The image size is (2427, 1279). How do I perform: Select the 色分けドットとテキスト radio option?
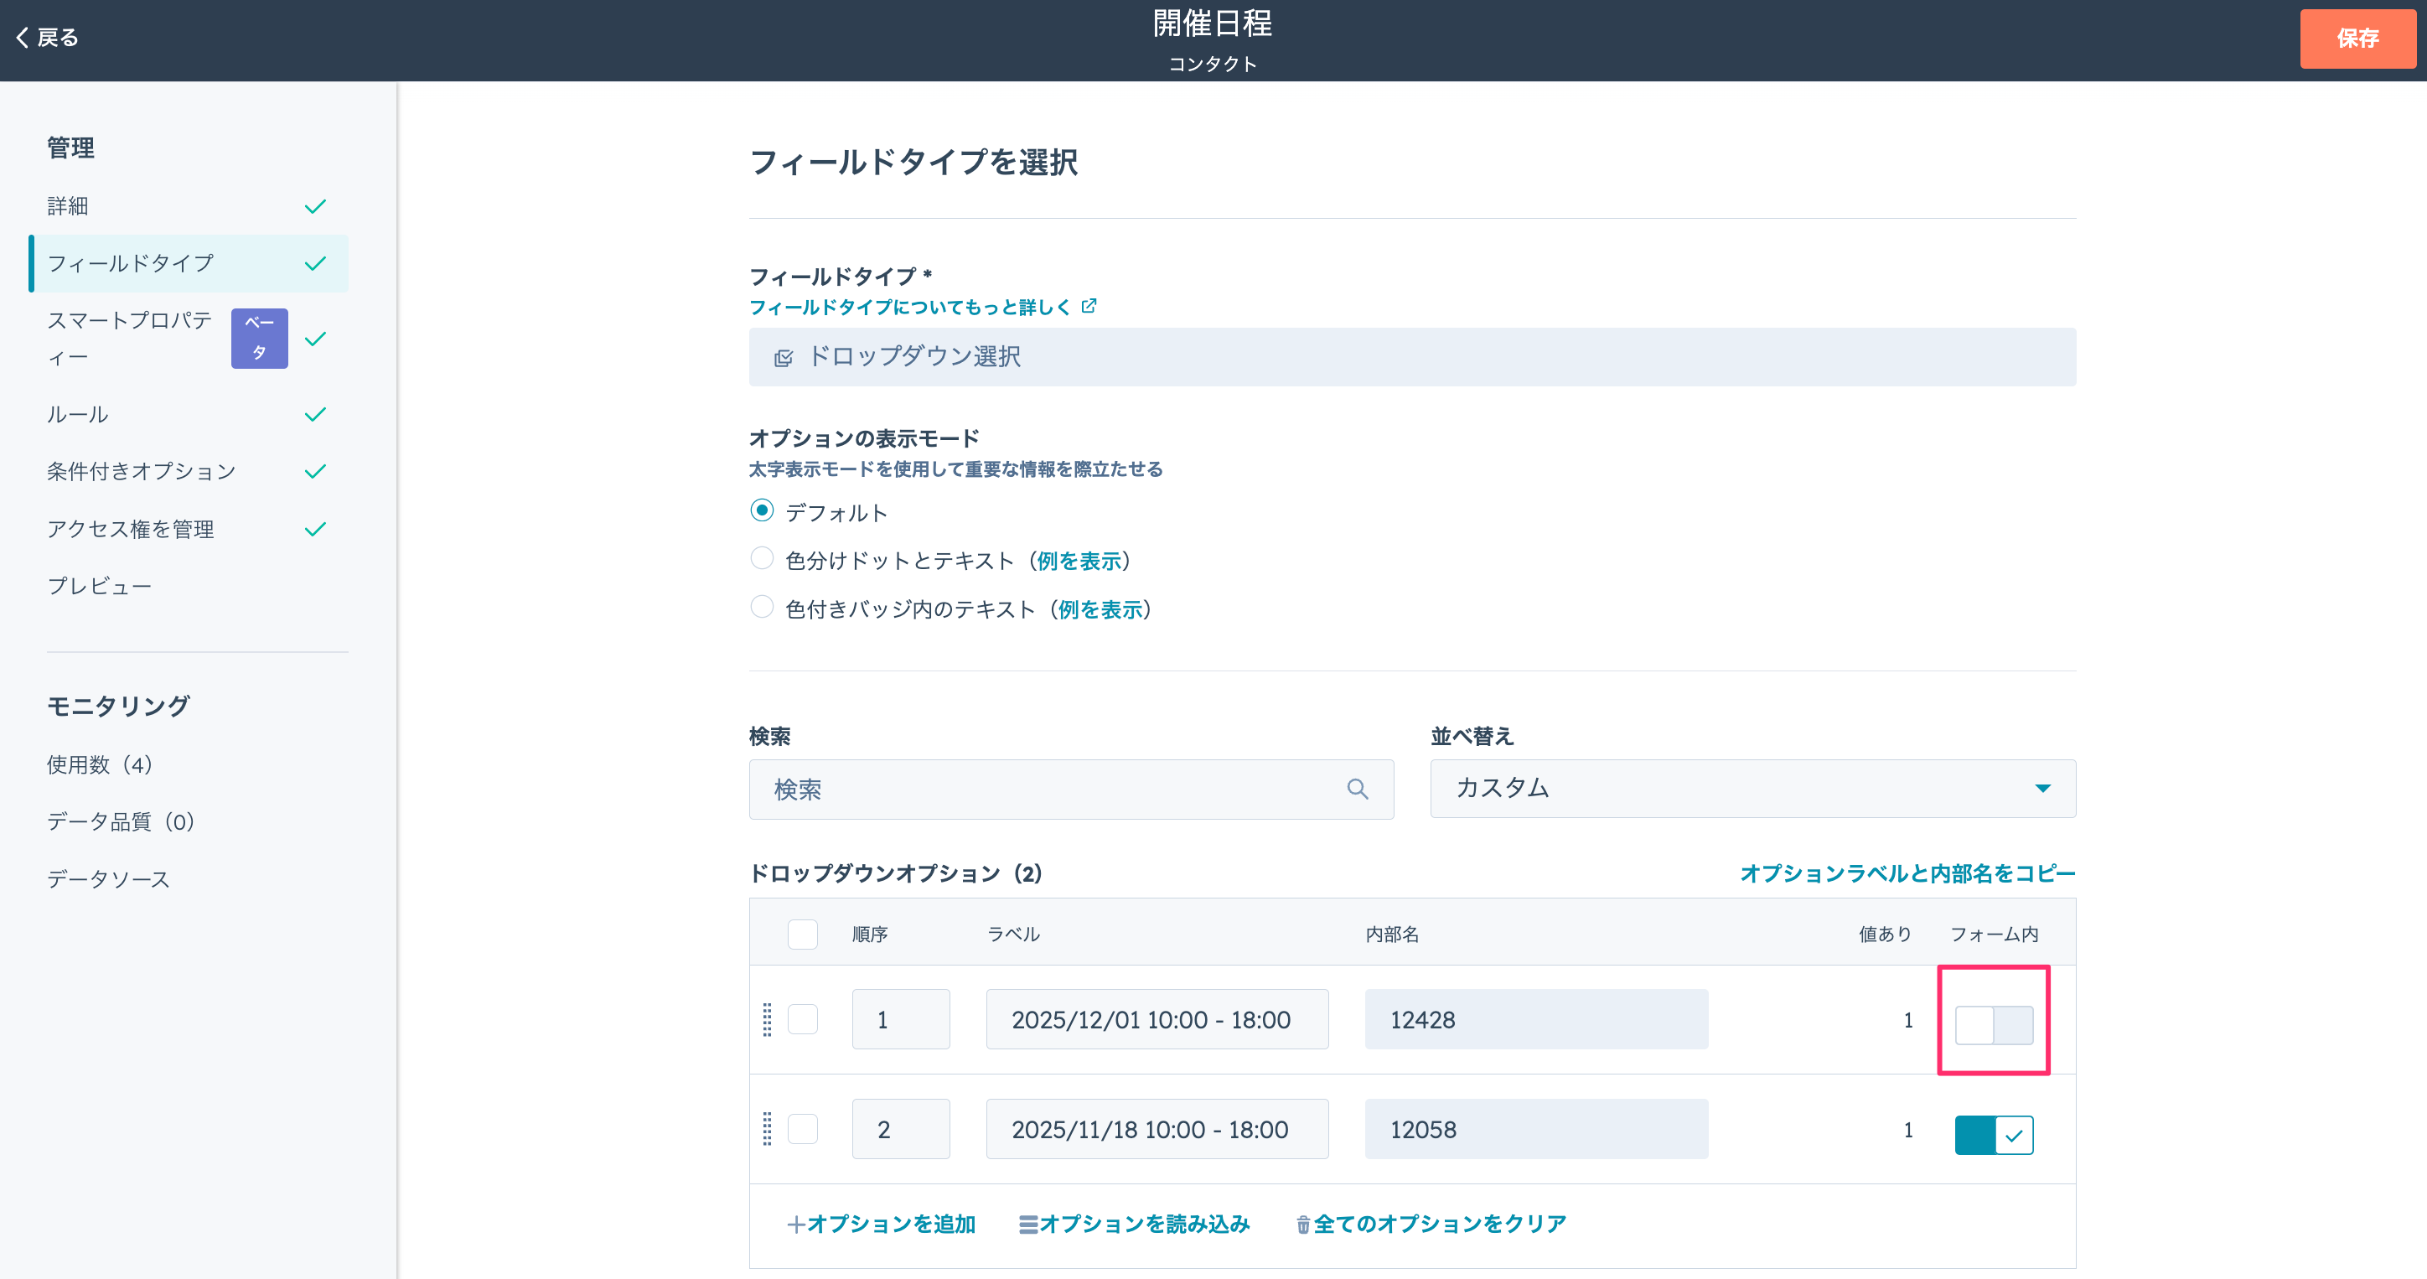coord(761,559)
